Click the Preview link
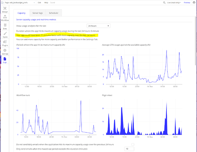197x152 pixels. (187, 2)
